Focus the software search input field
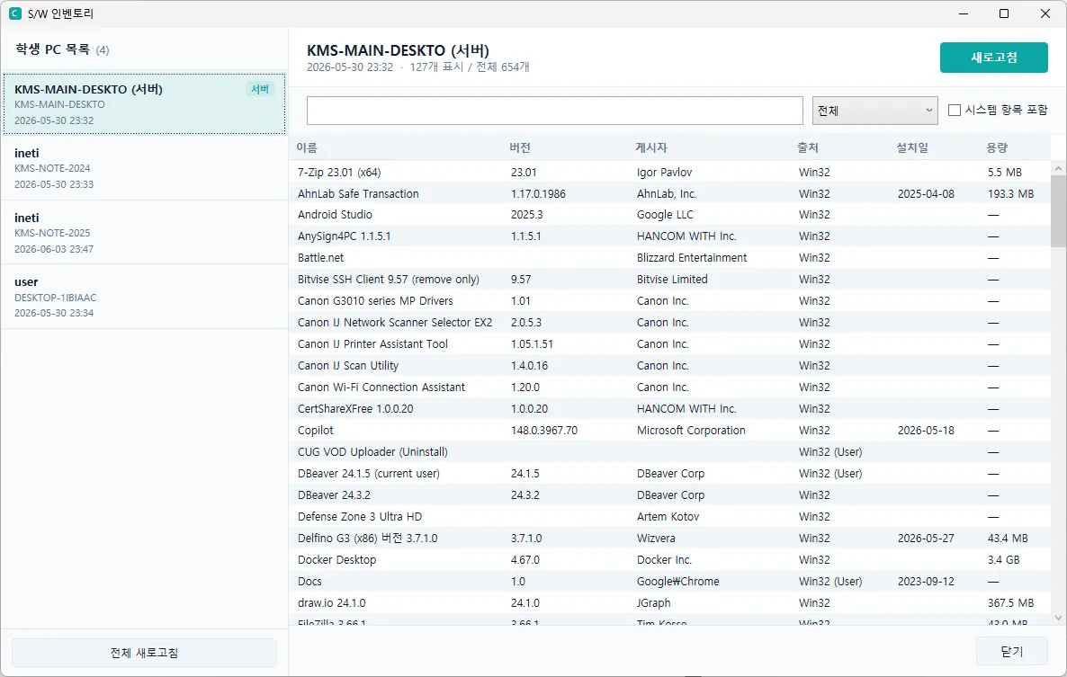The image size is (1067, 677). click(x=554, y=110)
